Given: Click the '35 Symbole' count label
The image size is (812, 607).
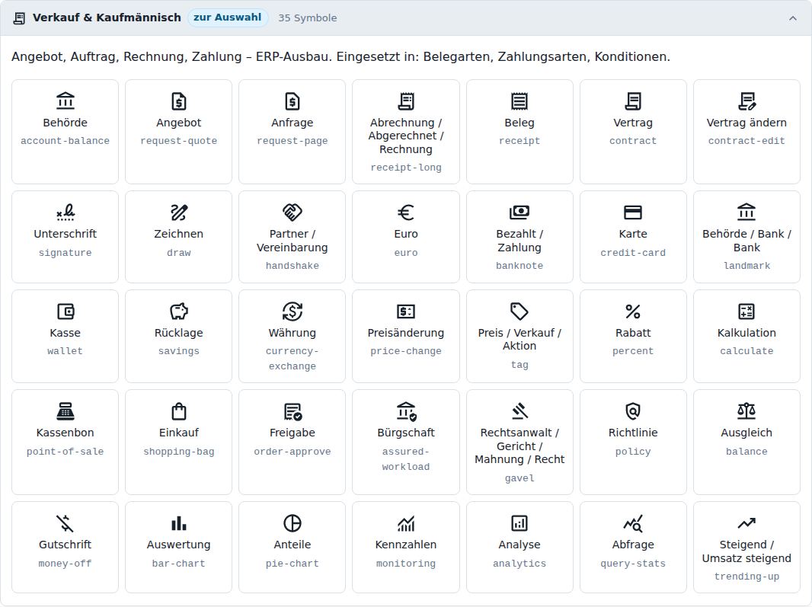Looking at the screenshot, I should click(308, 18).
